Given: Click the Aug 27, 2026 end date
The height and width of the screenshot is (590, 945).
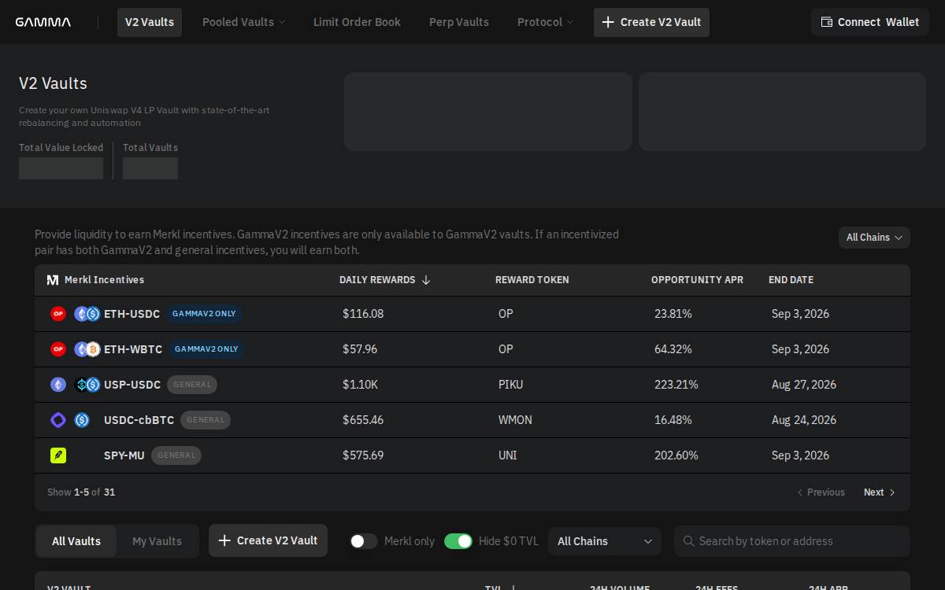Looking at the screenshot, I should 804,385.
